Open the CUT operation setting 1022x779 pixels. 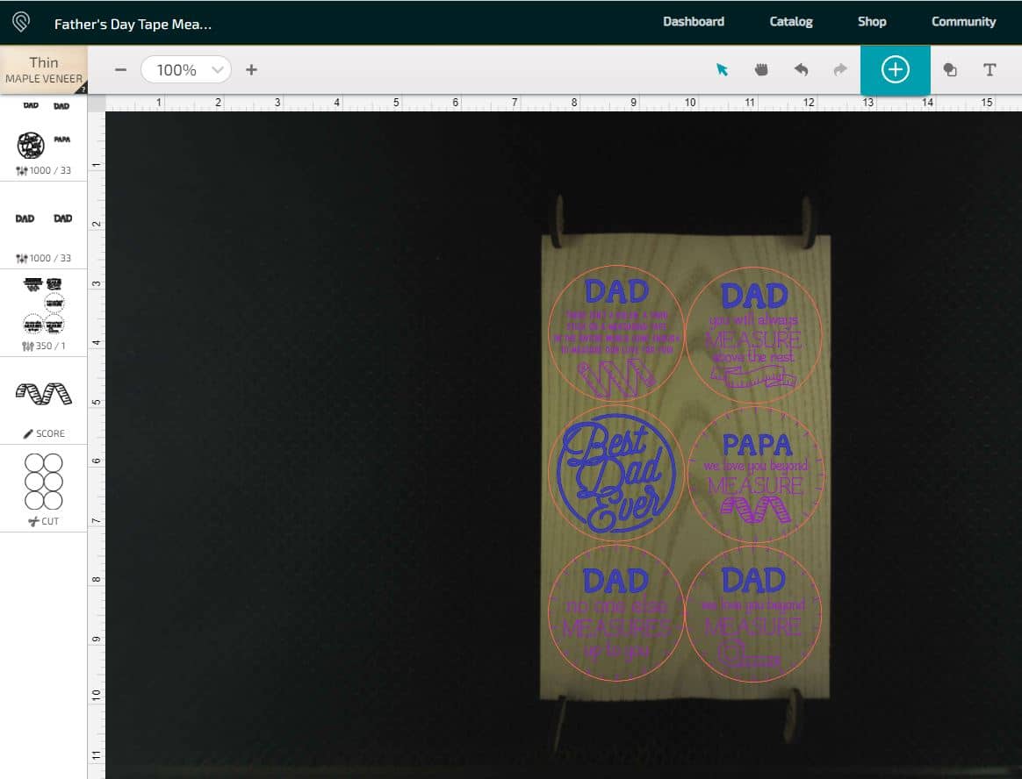44,521
